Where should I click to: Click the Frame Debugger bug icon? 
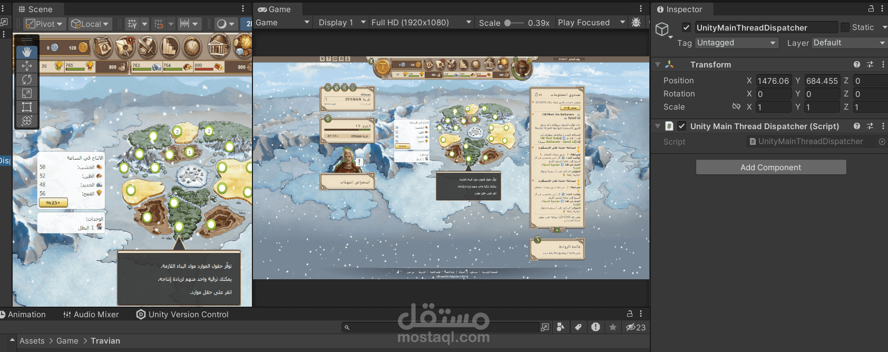click(x=636, y=23)
